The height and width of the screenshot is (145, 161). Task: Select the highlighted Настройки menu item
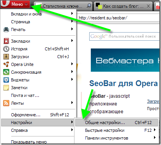(38, 123)
